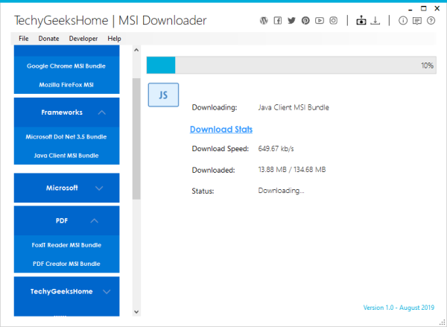Click the Status: label
Image resolution: width=447 pixels, height=327 pixels.
pyautogui.click(x=203, y=191)
